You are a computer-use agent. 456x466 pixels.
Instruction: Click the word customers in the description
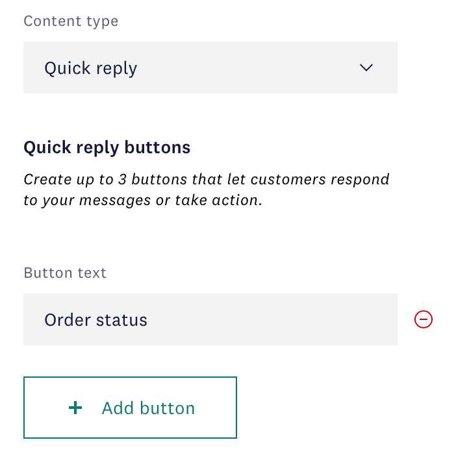coord(288,180)
